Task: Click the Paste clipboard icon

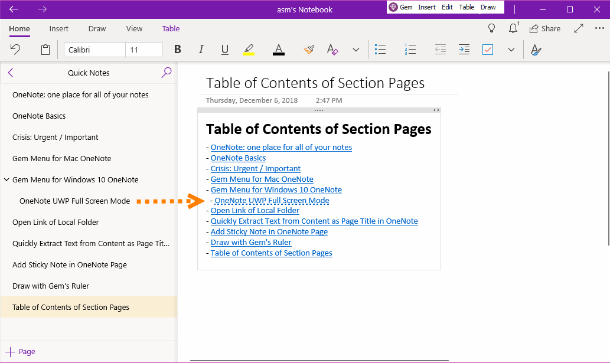Action: coord(45,50)
